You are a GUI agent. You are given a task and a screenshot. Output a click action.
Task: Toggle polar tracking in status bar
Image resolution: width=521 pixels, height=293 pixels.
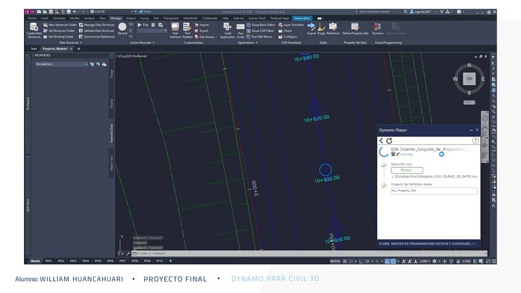(367, 261)
